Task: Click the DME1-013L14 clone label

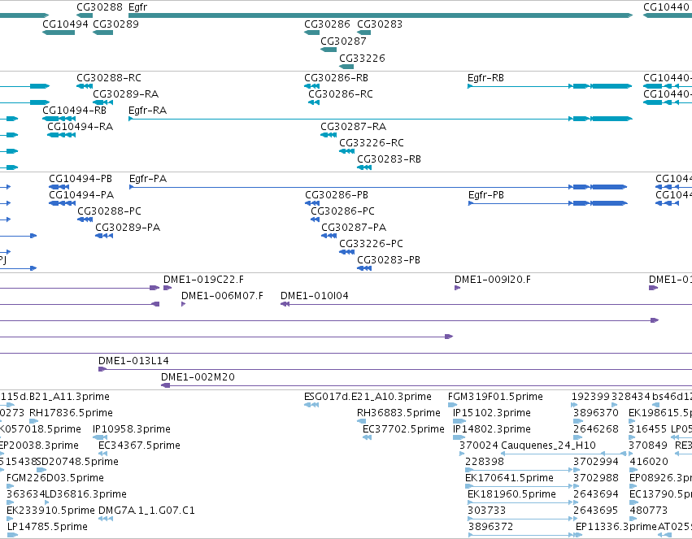Action: (x=133, y=361)
